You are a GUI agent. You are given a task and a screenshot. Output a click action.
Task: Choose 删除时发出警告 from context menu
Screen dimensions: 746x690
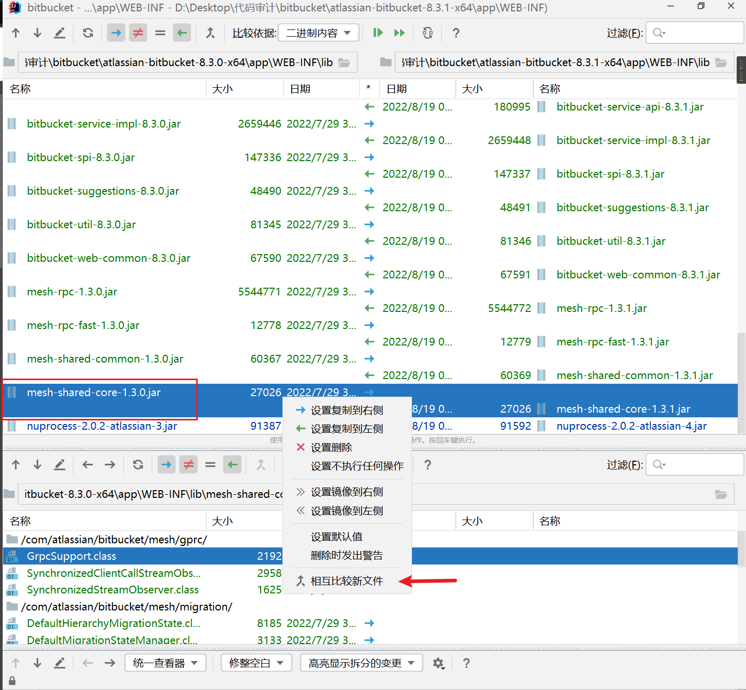[347, 555]
